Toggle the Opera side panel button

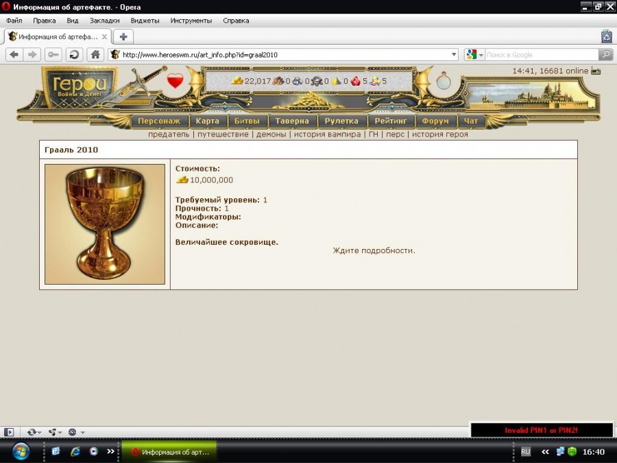(x=9, y=432)
